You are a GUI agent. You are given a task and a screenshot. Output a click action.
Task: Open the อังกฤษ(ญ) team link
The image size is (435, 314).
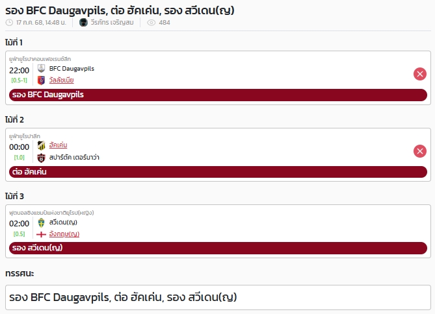[64, 234]
